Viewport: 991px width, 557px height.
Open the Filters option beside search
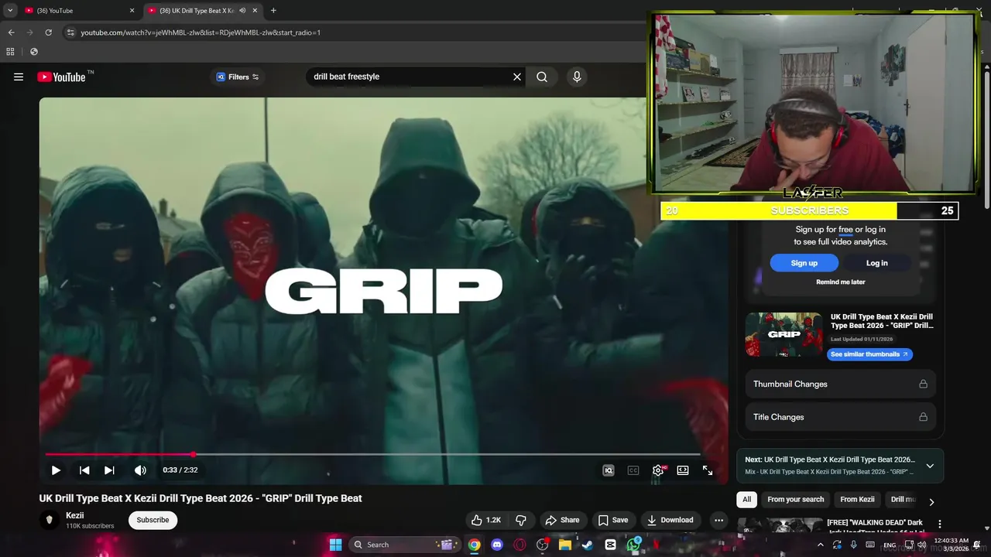(x=237, y=77)
